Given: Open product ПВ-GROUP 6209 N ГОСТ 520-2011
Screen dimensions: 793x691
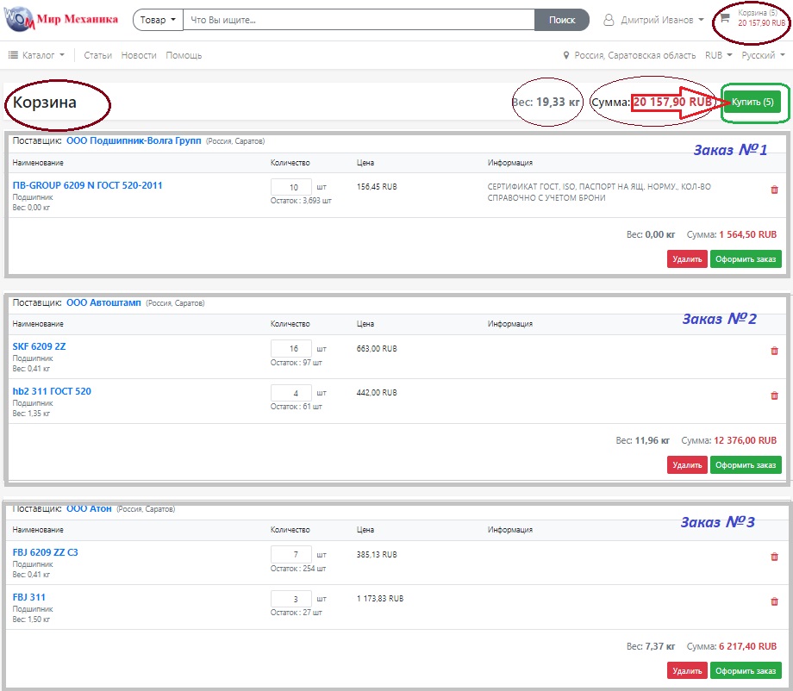Looking at the screenshot, I should (88, 185).
